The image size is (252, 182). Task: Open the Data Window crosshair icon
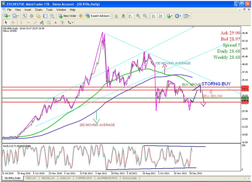pyautogui.click(x=31, y=16)
